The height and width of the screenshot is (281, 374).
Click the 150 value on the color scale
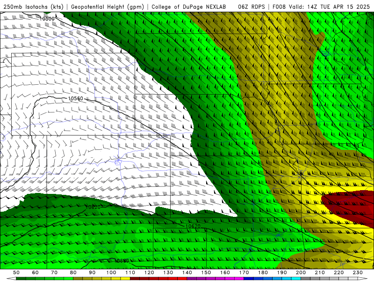point(206,273)
